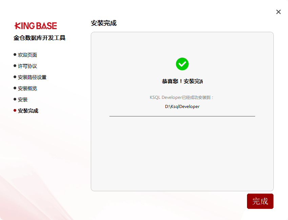
Task: Click the 恭喜您！安装完成 message
Action: pos(182,81)
